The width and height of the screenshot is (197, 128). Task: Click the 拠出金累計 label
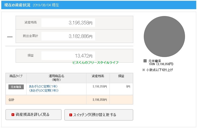tap(30, 36)
